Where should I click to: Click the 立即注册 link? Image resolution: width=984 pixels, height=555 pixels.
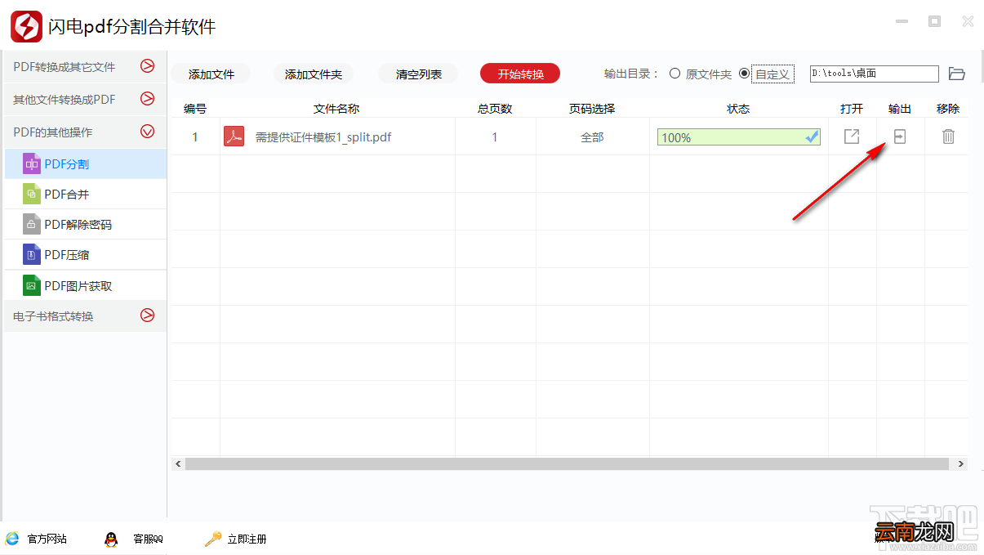[247, 539]
